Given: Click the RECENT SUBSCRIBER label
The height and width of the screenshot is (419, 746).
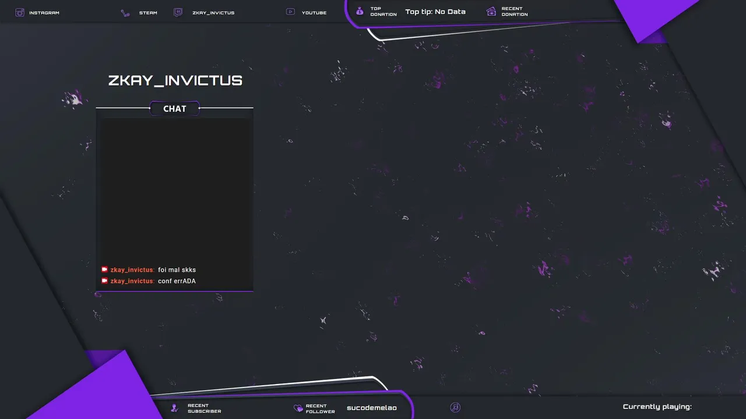Looking at the screenshot, I should (x=204, y=409).
